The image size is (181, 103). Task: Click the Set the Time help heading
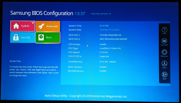(x=16, y=61)
